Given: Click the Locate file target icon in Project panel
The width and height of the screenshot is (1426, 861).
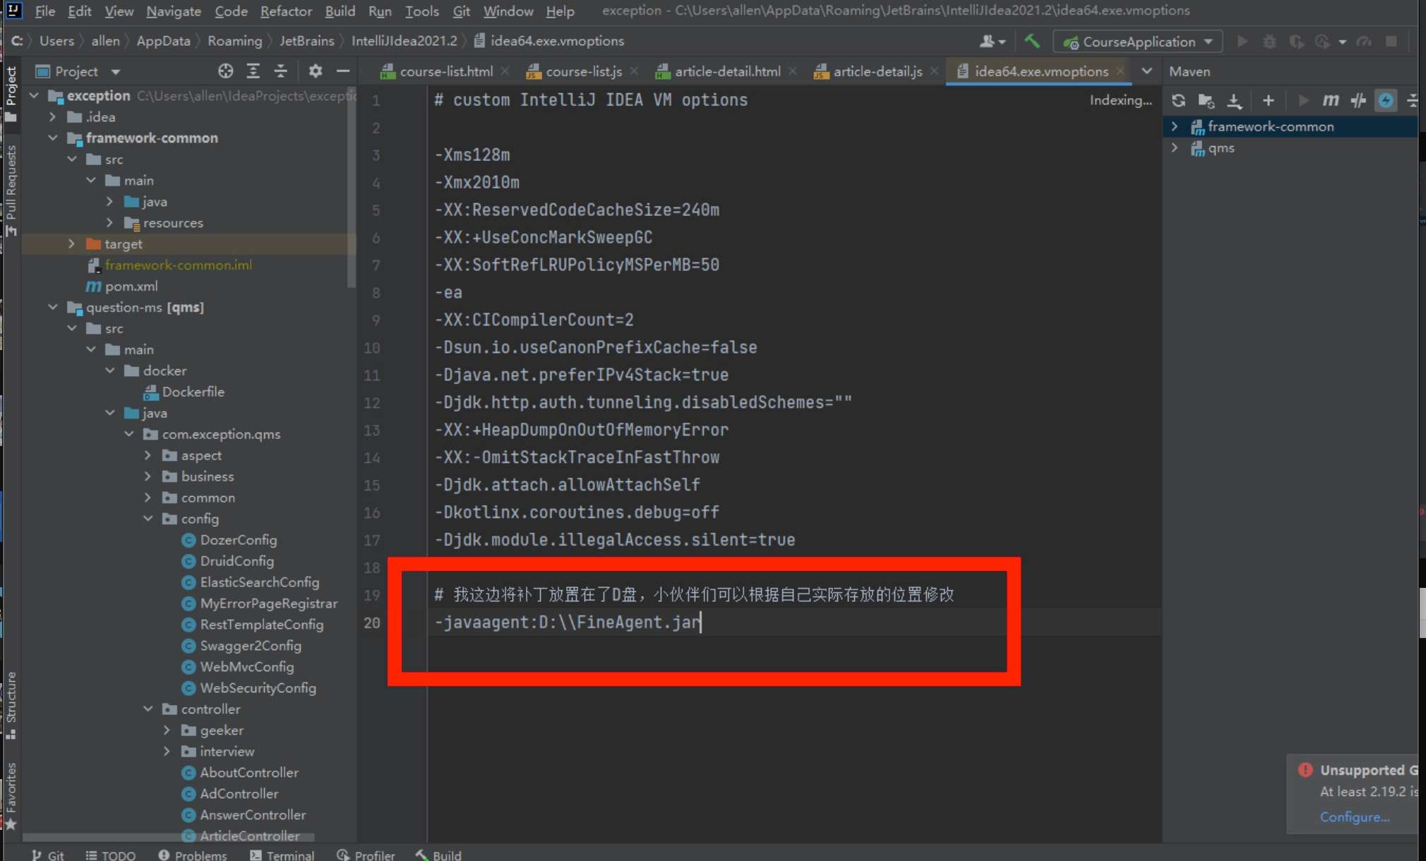Looking at the screenshot, I should click(225, 71).
